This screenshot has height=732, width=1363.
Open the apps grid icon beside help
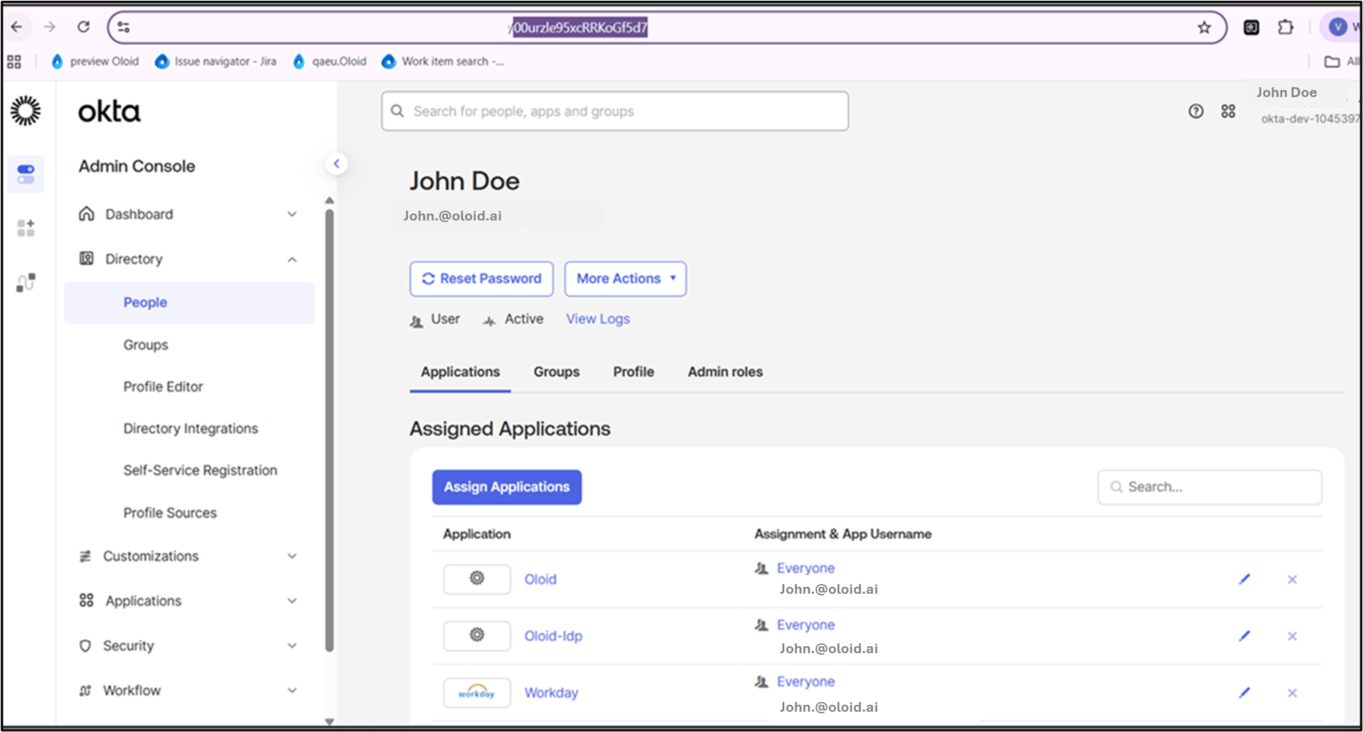(x=1228, y=111)
